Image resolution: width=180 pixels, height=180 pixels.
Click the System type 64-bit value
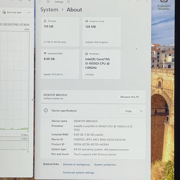point(101,149)
